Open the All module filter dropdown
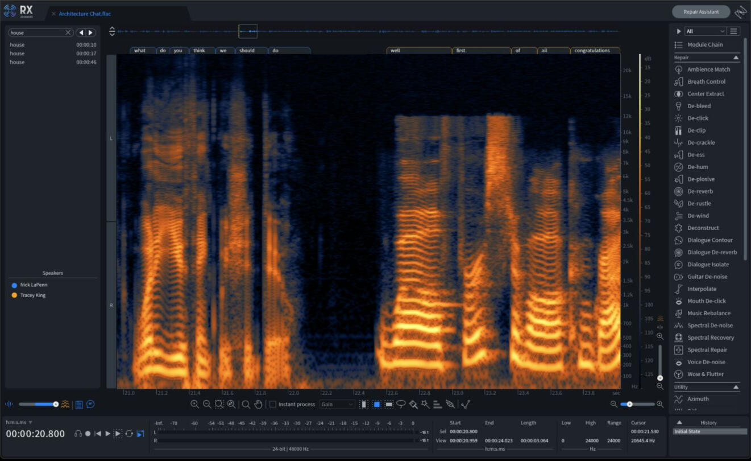 click(705, 31)
